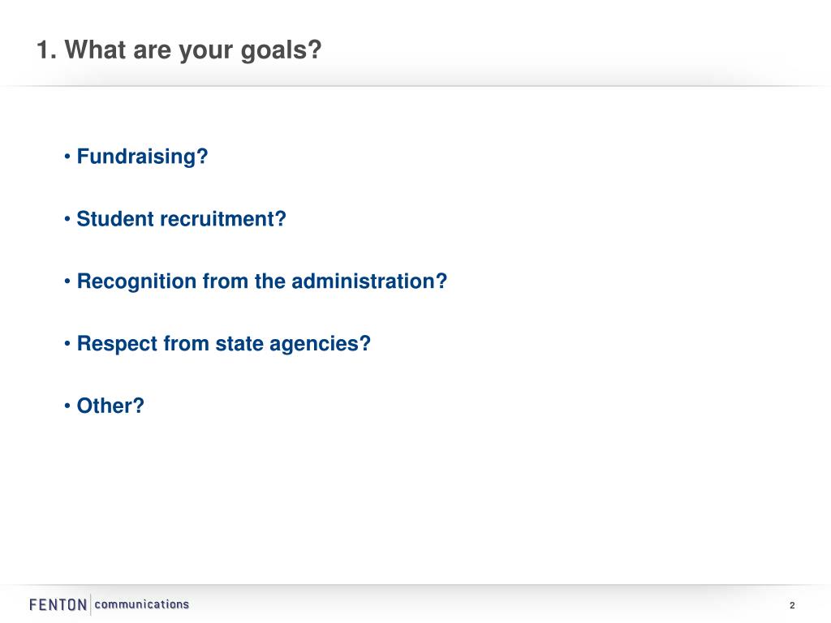Click 'Respect from state agencies?' line
The height and width of the screenshot is (623, 831).
tap(224, 344)
